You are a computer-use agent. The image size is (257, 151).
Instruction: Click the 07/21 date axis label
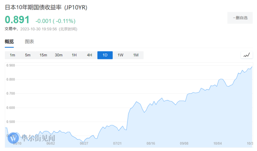coord(117,143)
